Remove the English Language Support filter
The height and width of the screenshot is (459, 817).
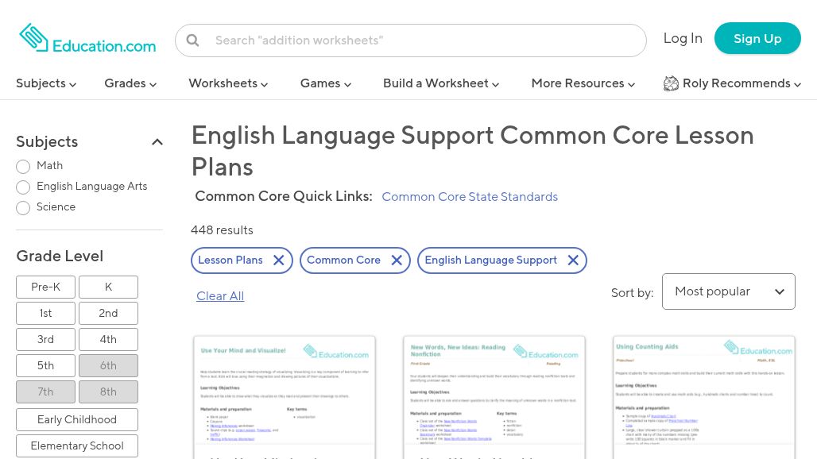coord(573,260)
